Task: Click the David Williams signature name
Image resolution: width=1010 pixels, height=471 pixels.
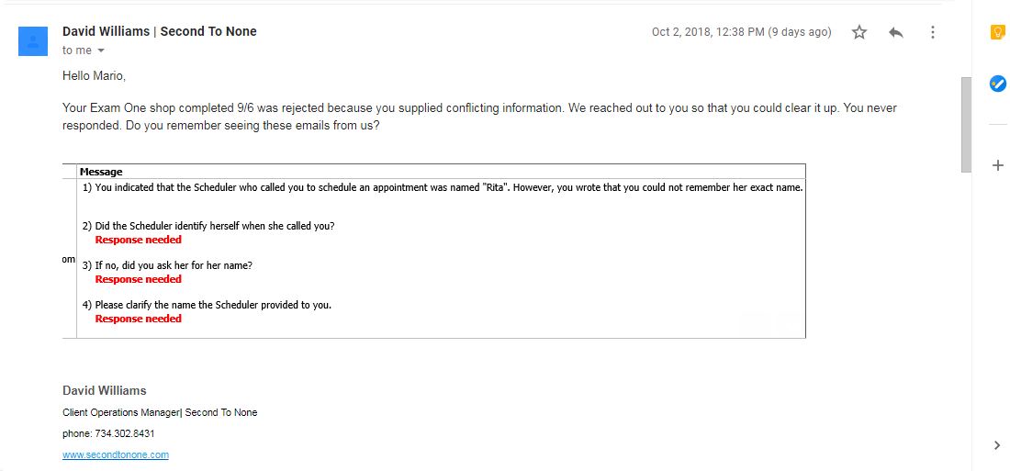Action: (x=105, y=390)
